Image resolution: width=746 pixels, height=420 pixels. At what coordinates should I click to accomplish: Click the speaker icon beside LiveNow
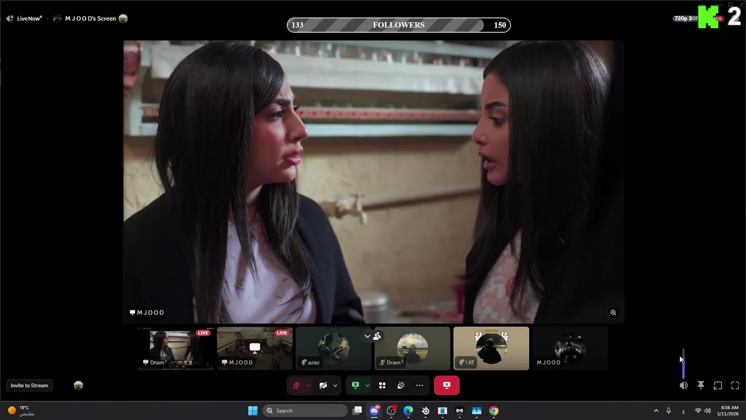(10, 19)
